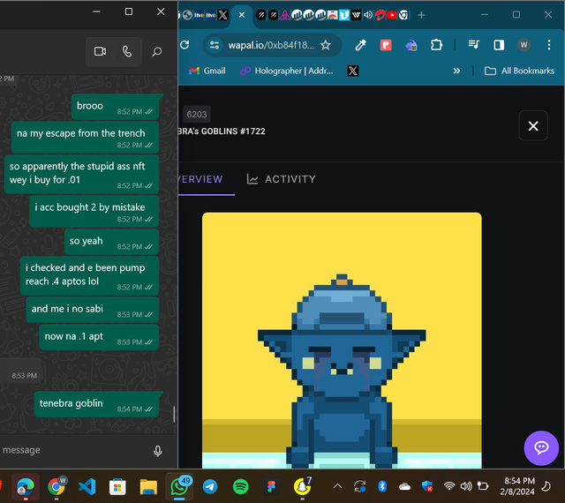Open Google Chrome from the taskbar
This screenshot has height=503, width=565.
(56, 487)
